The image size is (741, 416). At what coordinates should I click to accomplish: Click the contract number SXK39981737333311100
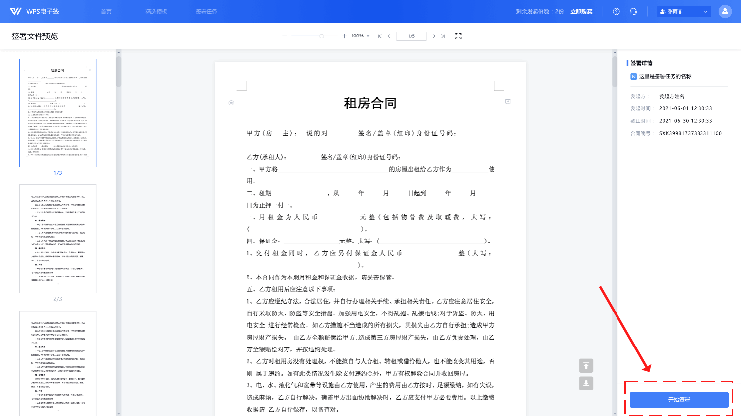click(691, 133)
